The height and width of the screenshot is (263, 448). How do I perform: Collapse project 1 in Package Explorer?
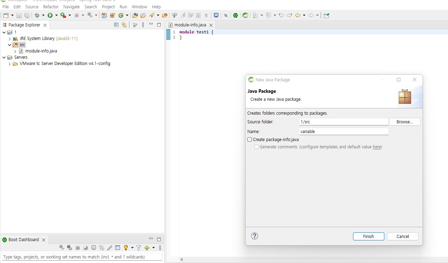click(x=4, y=32)
